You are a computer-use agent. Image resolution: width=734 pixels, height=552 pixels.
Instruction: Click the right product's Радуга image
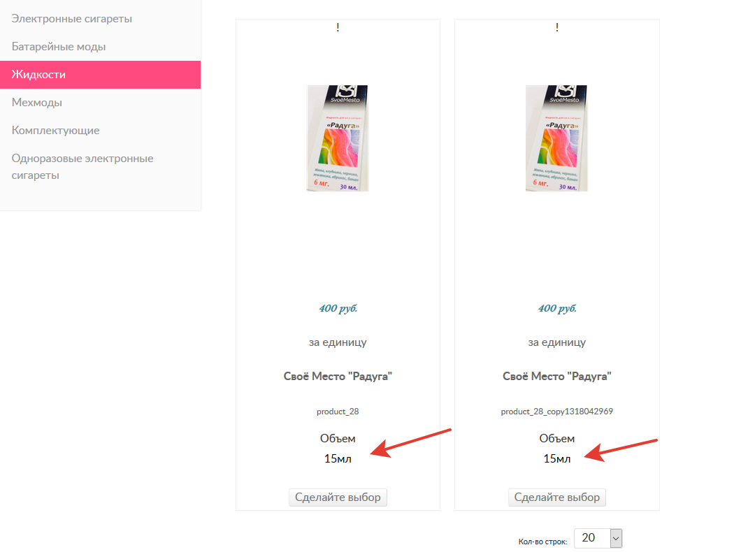556,138
